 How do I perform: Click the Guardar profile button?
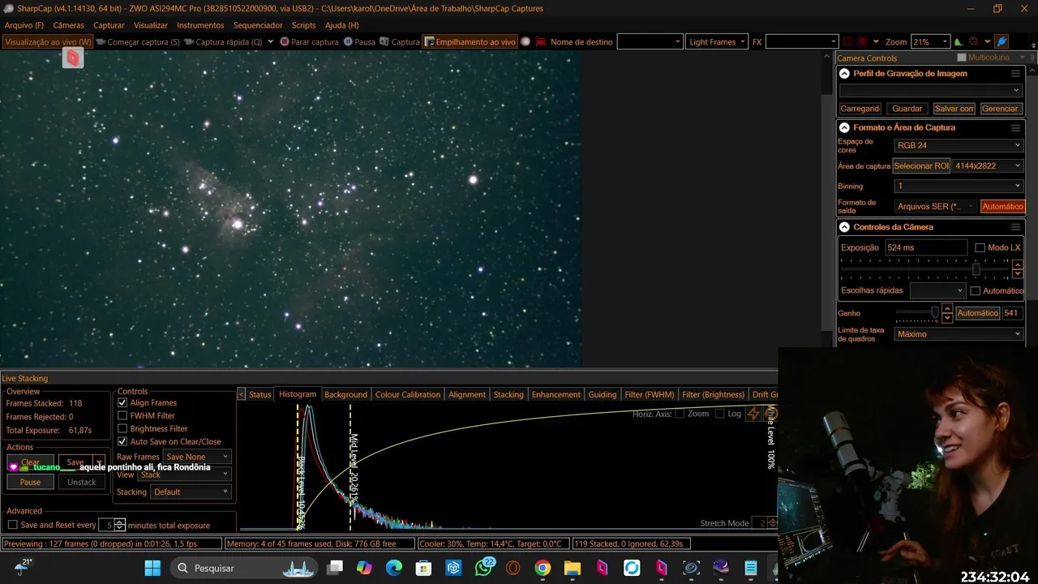click(907, 108)
